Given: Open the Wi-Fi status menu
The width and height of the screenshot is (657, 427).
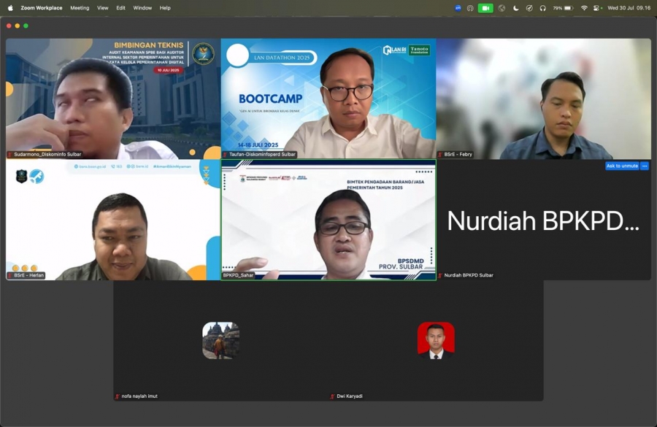Looking at the screenshot, I should pos(584,8).
